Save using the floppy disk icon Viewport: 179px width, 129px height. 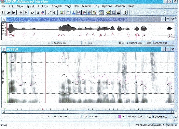(14, 12)
